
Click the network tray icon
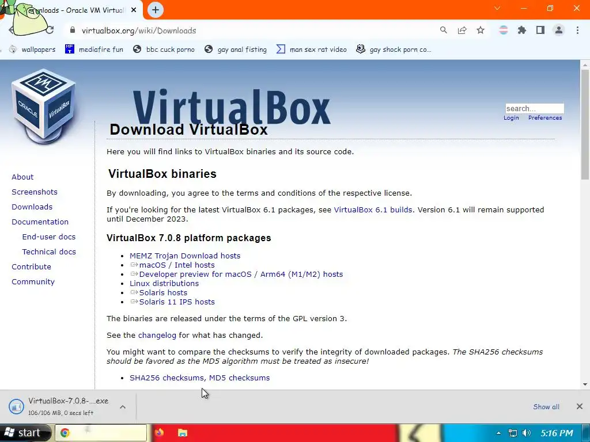(x=512, y=433)
